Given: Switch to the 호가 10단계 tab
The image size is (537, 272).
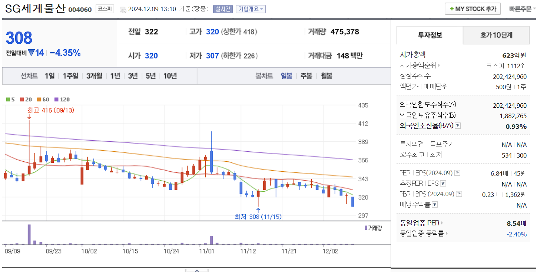Looking at the screenshot, I should coord(495,35).
